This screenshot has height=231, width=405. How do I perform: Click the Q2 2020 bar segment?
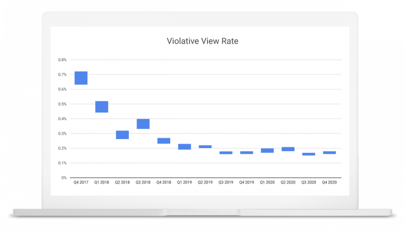pyautogui.click(x=287, y=148)
